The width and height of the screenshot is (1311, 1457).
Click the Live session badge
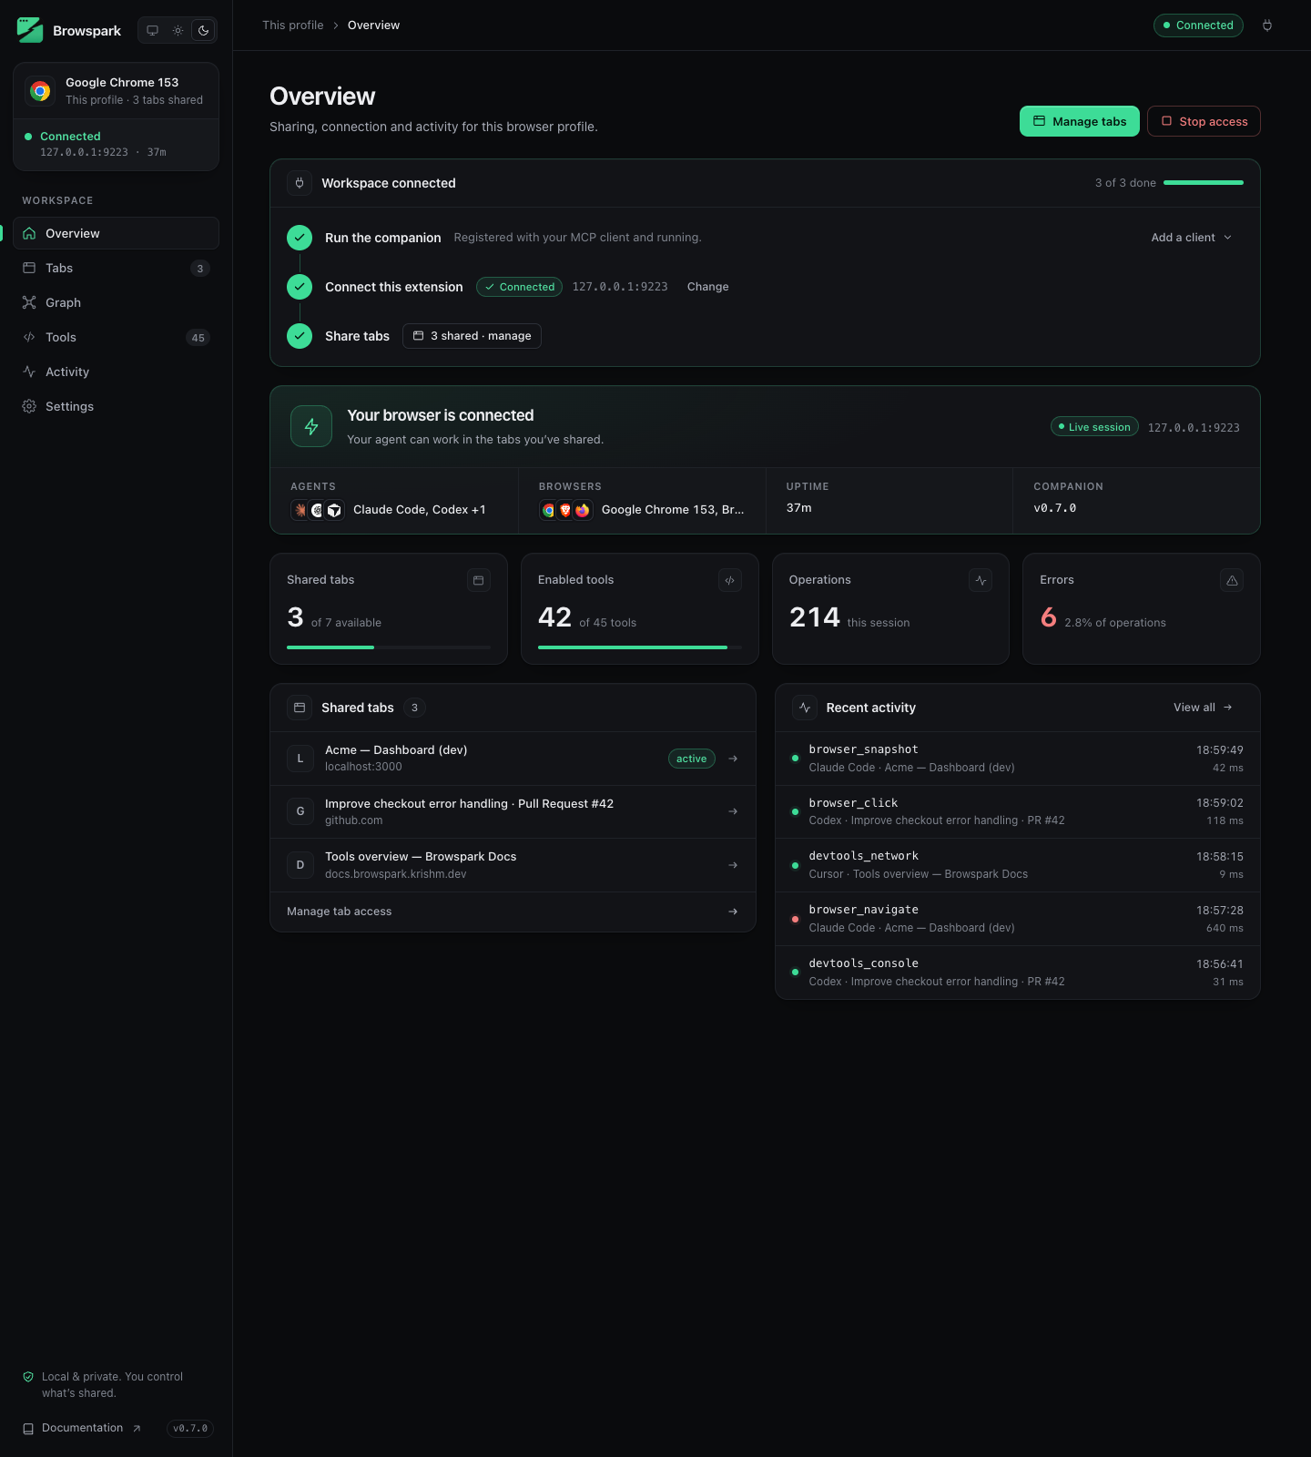pyautogui.click(x=1094, y=427)
